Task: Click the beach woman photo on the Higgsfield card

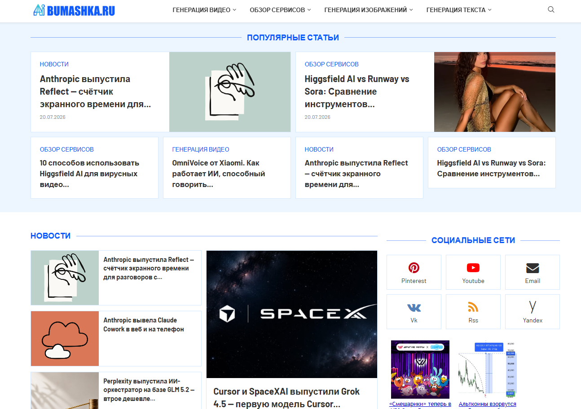Action: 495,92
